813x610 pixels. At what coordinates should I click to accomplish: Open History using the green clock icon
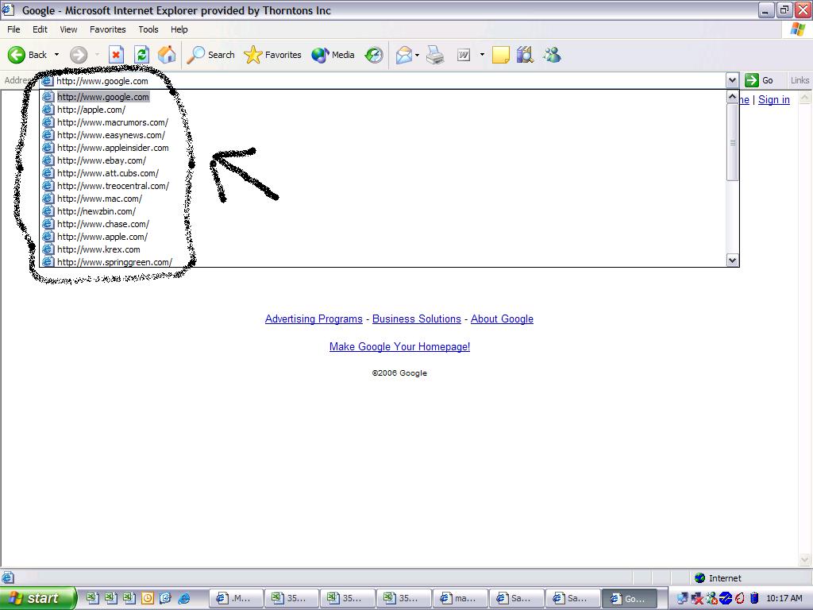click(374, 55)
